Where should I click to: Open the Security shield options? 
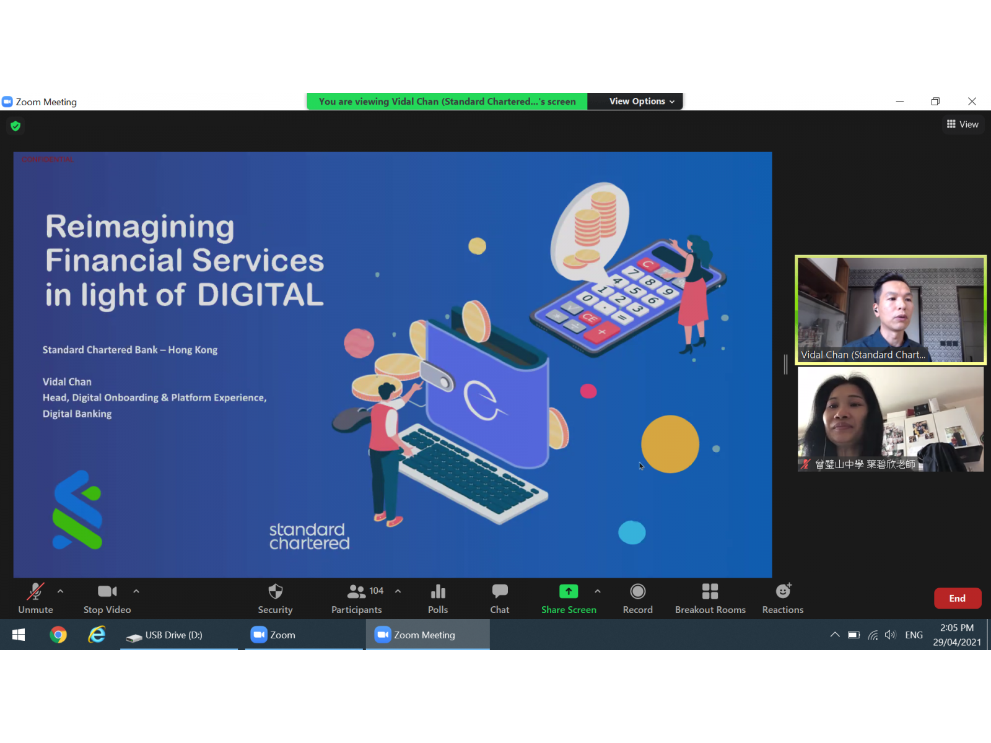coord(275,598)
